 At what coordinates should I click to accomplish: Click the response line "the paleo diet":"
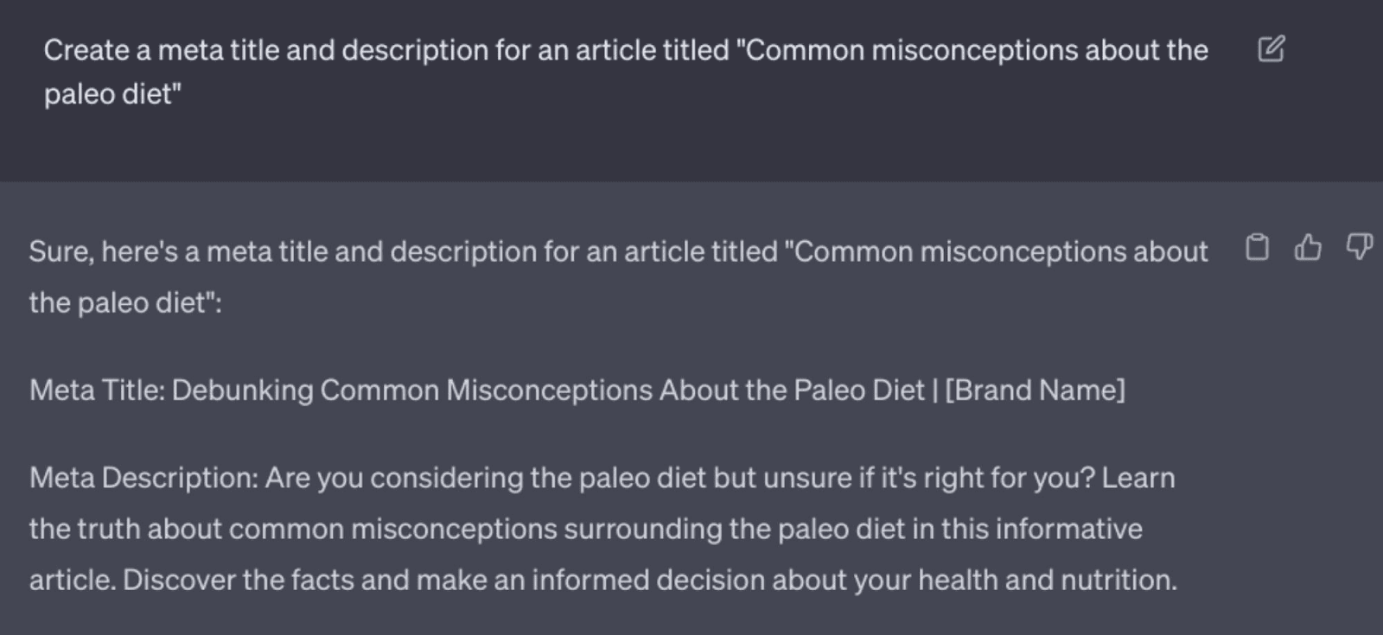125,303
